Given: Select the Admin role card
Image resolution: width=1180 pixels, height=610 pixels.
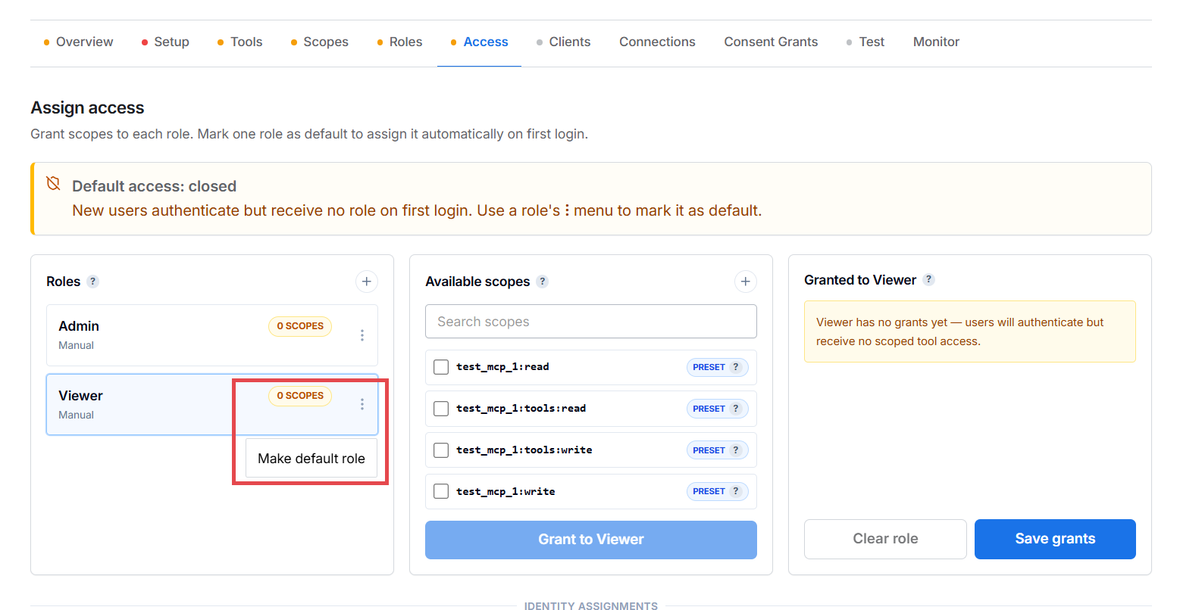Looking at the screenshot, I should click(x=212, y=335).
